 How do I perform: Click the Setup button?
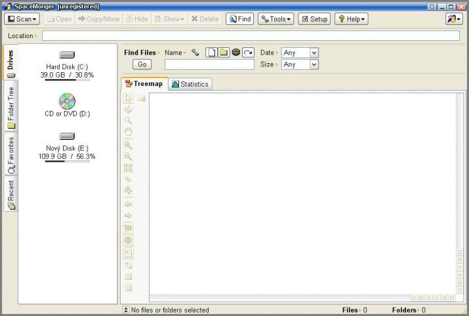[x=314, y=19]
